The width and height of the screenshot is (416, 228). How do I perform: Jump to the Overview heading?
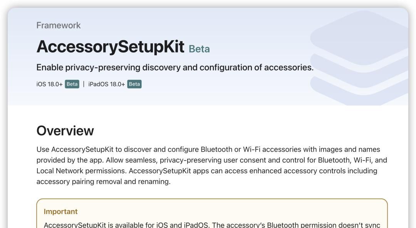(x=65, y=131)
